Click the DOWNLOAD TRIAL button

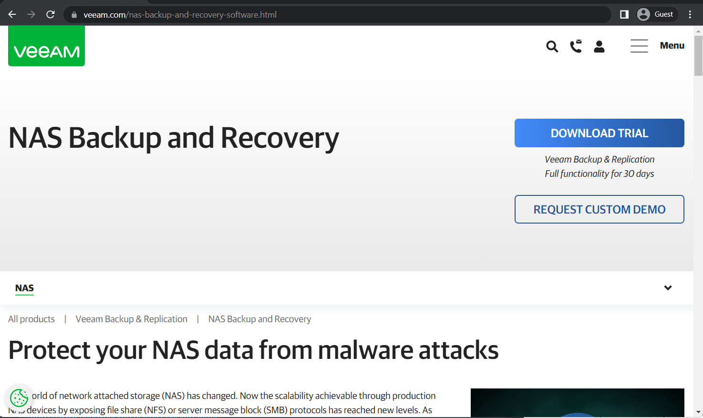point(599,133)
